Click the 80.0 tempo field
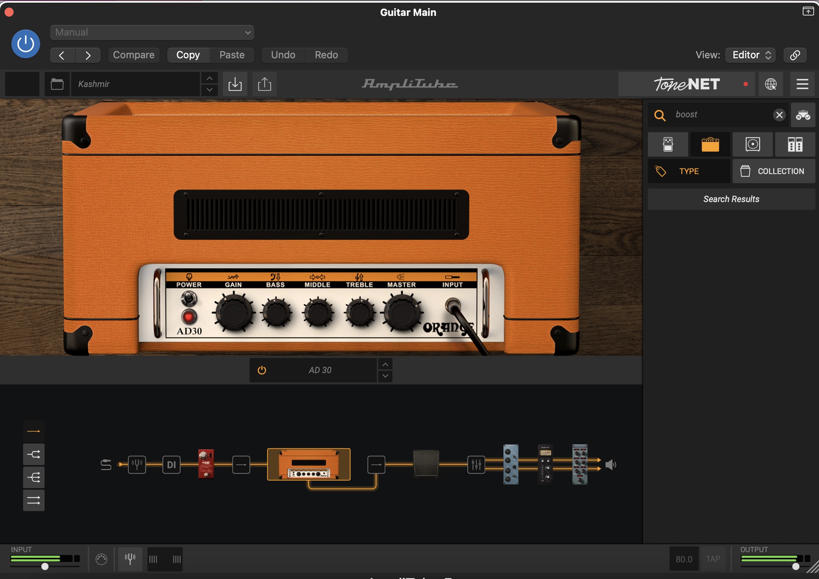The width and height of the screenshot is (819, 579). click(x=684, y=559)
